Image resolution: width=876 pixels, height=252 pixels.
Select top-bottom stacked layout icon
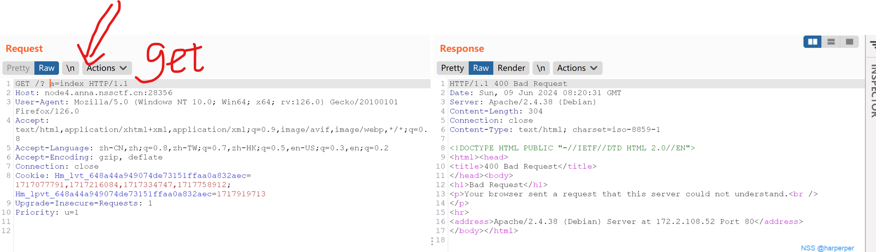[831, 42]
